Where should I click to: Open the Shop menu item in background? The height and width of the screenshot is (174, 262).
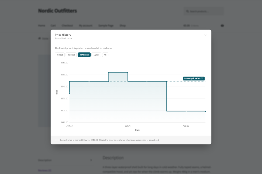pos(123,26)
